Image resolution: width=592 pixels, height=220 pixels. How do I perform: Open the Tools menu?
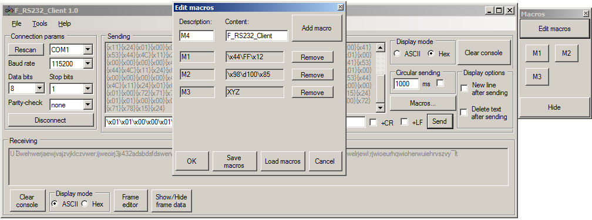[40, 23]
